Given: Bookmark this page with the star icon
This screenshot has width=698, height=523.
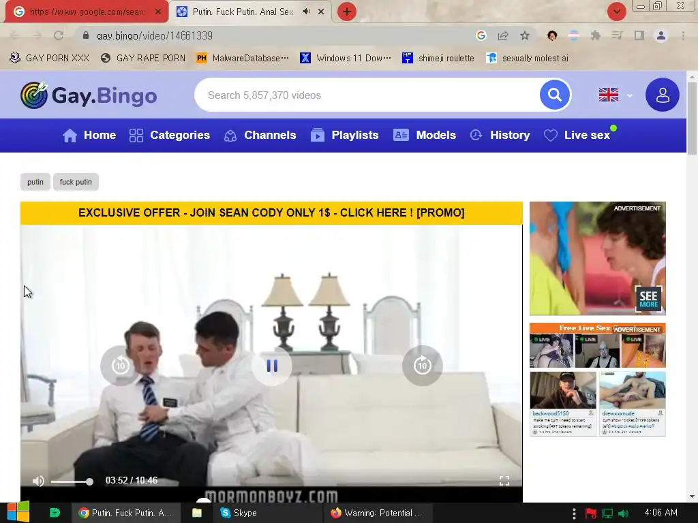Looking at the screenshot, I should [x=525, y=35].
